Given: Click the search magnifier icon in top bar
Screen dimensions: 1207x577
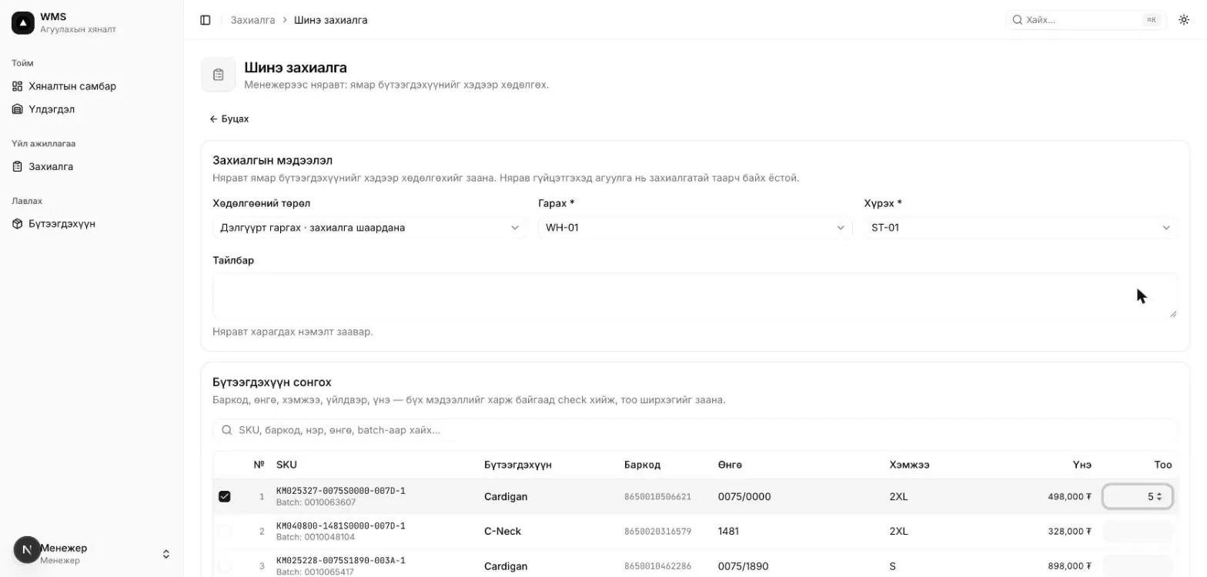Looking at the screenshot, I should click(1017, 20).
